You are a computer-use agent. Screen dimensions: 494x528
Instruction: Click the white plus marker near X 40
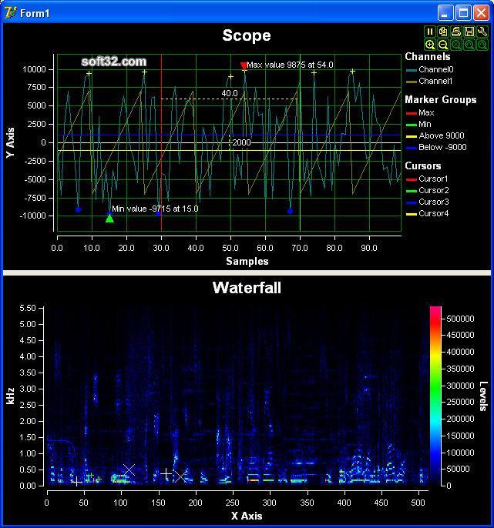pos(76,482)
